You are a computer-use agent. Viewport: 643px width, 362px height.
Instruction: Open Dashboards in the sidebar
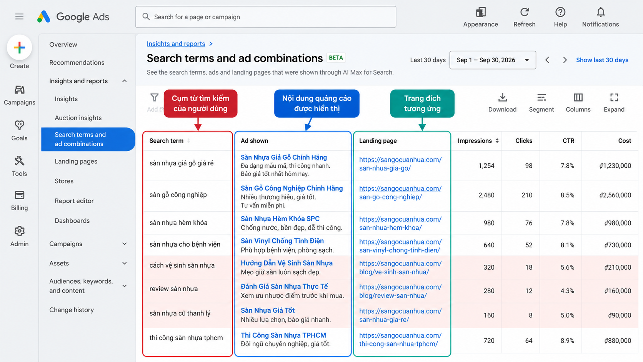[72, 220]
